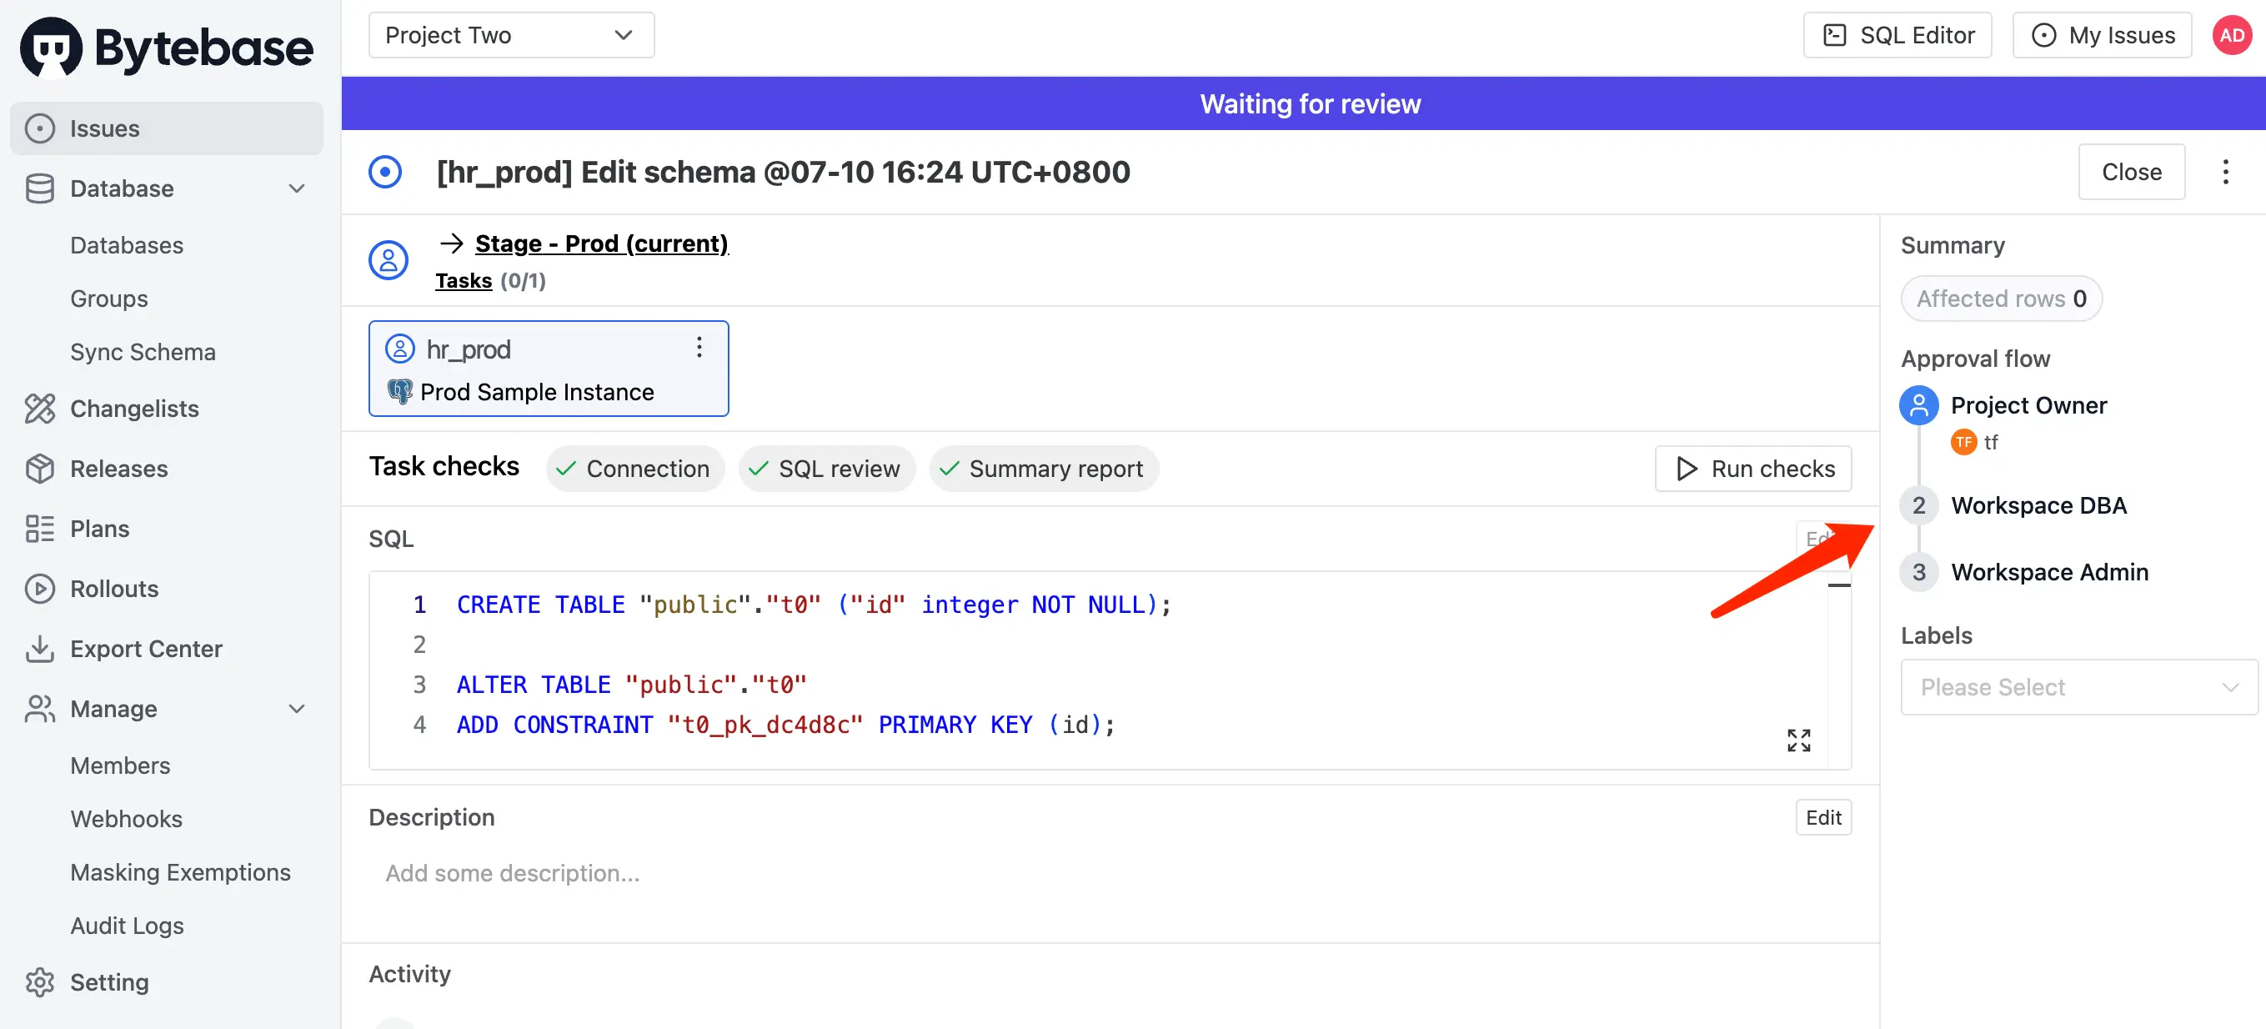2266x1029 pixels.
Task: Collapse the Database sidebar section
Action: [x=297, y=188]
